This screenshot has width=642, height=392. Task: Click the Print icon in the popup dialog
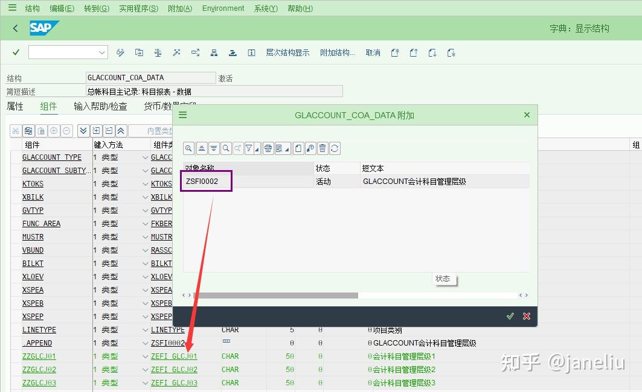[268, 148]
